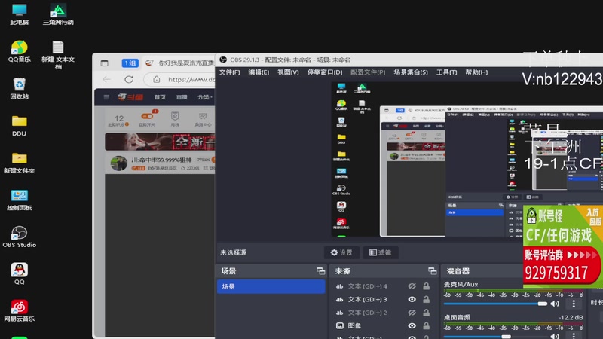Image resolution: width=603 pixels, height=339 pixels.
Task: Click the 滤镜 filters button
Action: [x=381, y=252]
